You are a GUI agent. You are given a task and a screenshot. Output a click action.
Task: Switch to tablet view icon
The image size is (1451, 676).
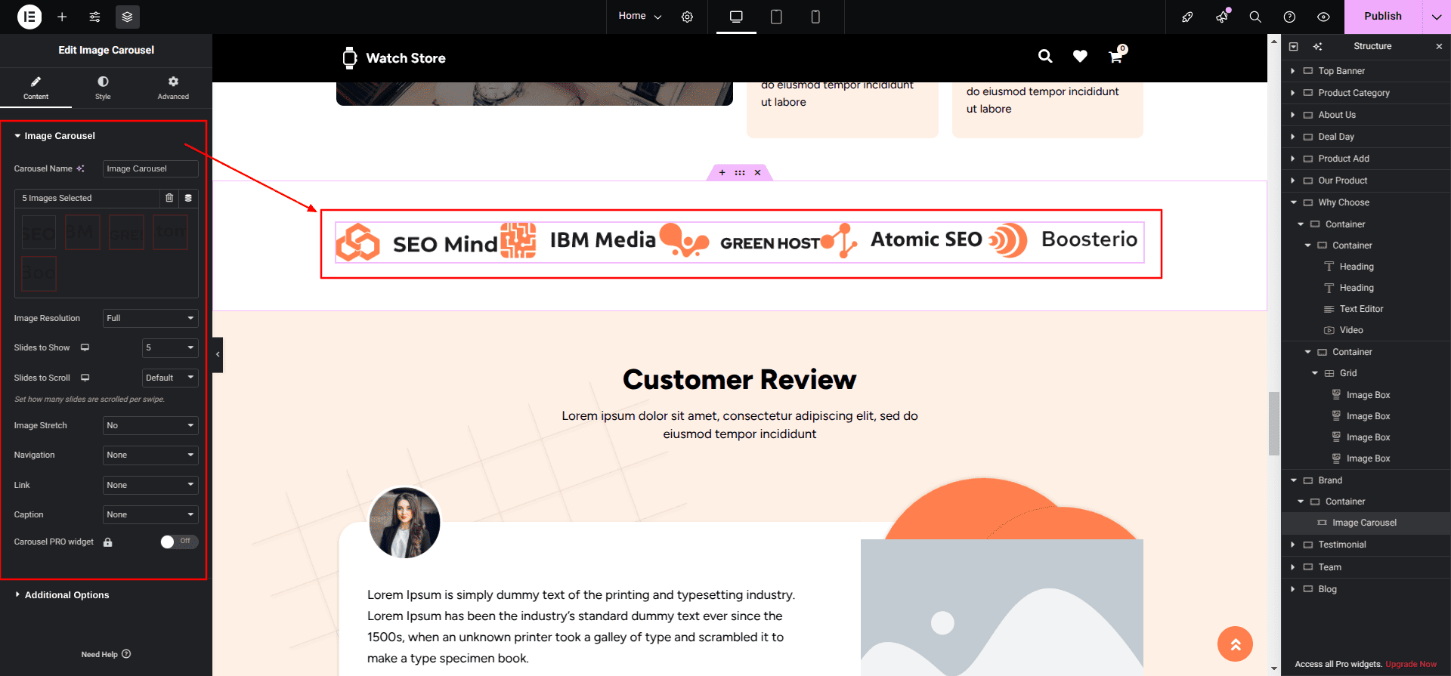[776, 17]
